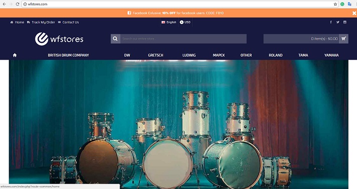Close the orange Facebook promo banner
Image resolution: width=357 pixels, height=189 pixels.
(354, 13)
